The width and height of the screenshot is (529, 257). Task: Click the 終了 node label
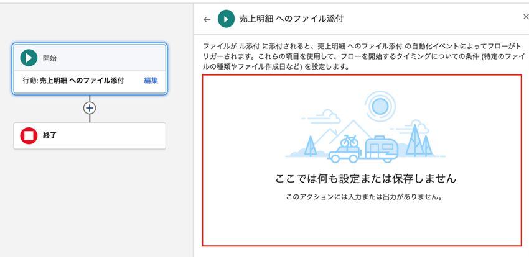50,135
